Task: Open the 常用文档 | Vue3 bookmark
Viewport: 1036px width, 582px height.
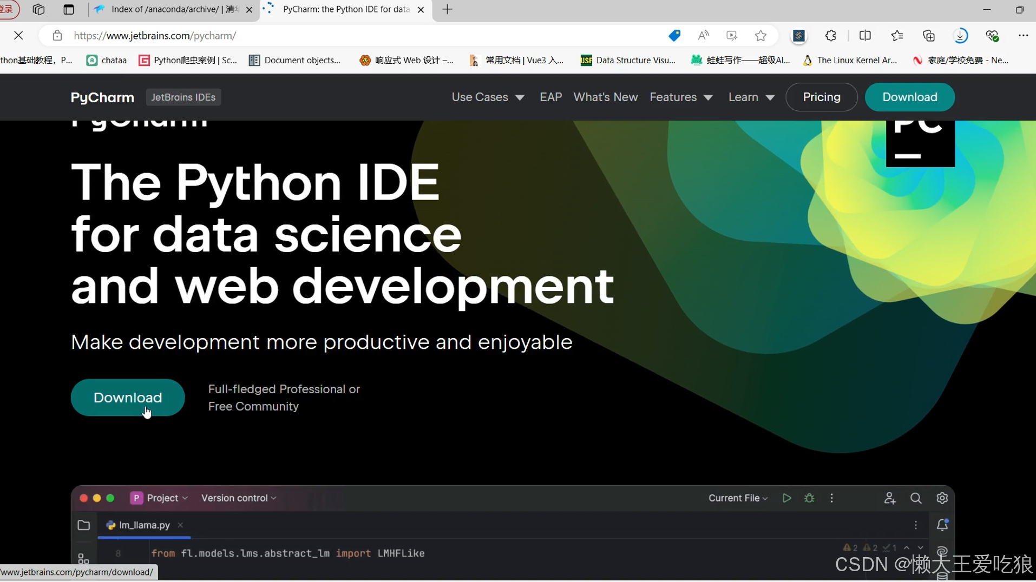Action: click(517, 60)
